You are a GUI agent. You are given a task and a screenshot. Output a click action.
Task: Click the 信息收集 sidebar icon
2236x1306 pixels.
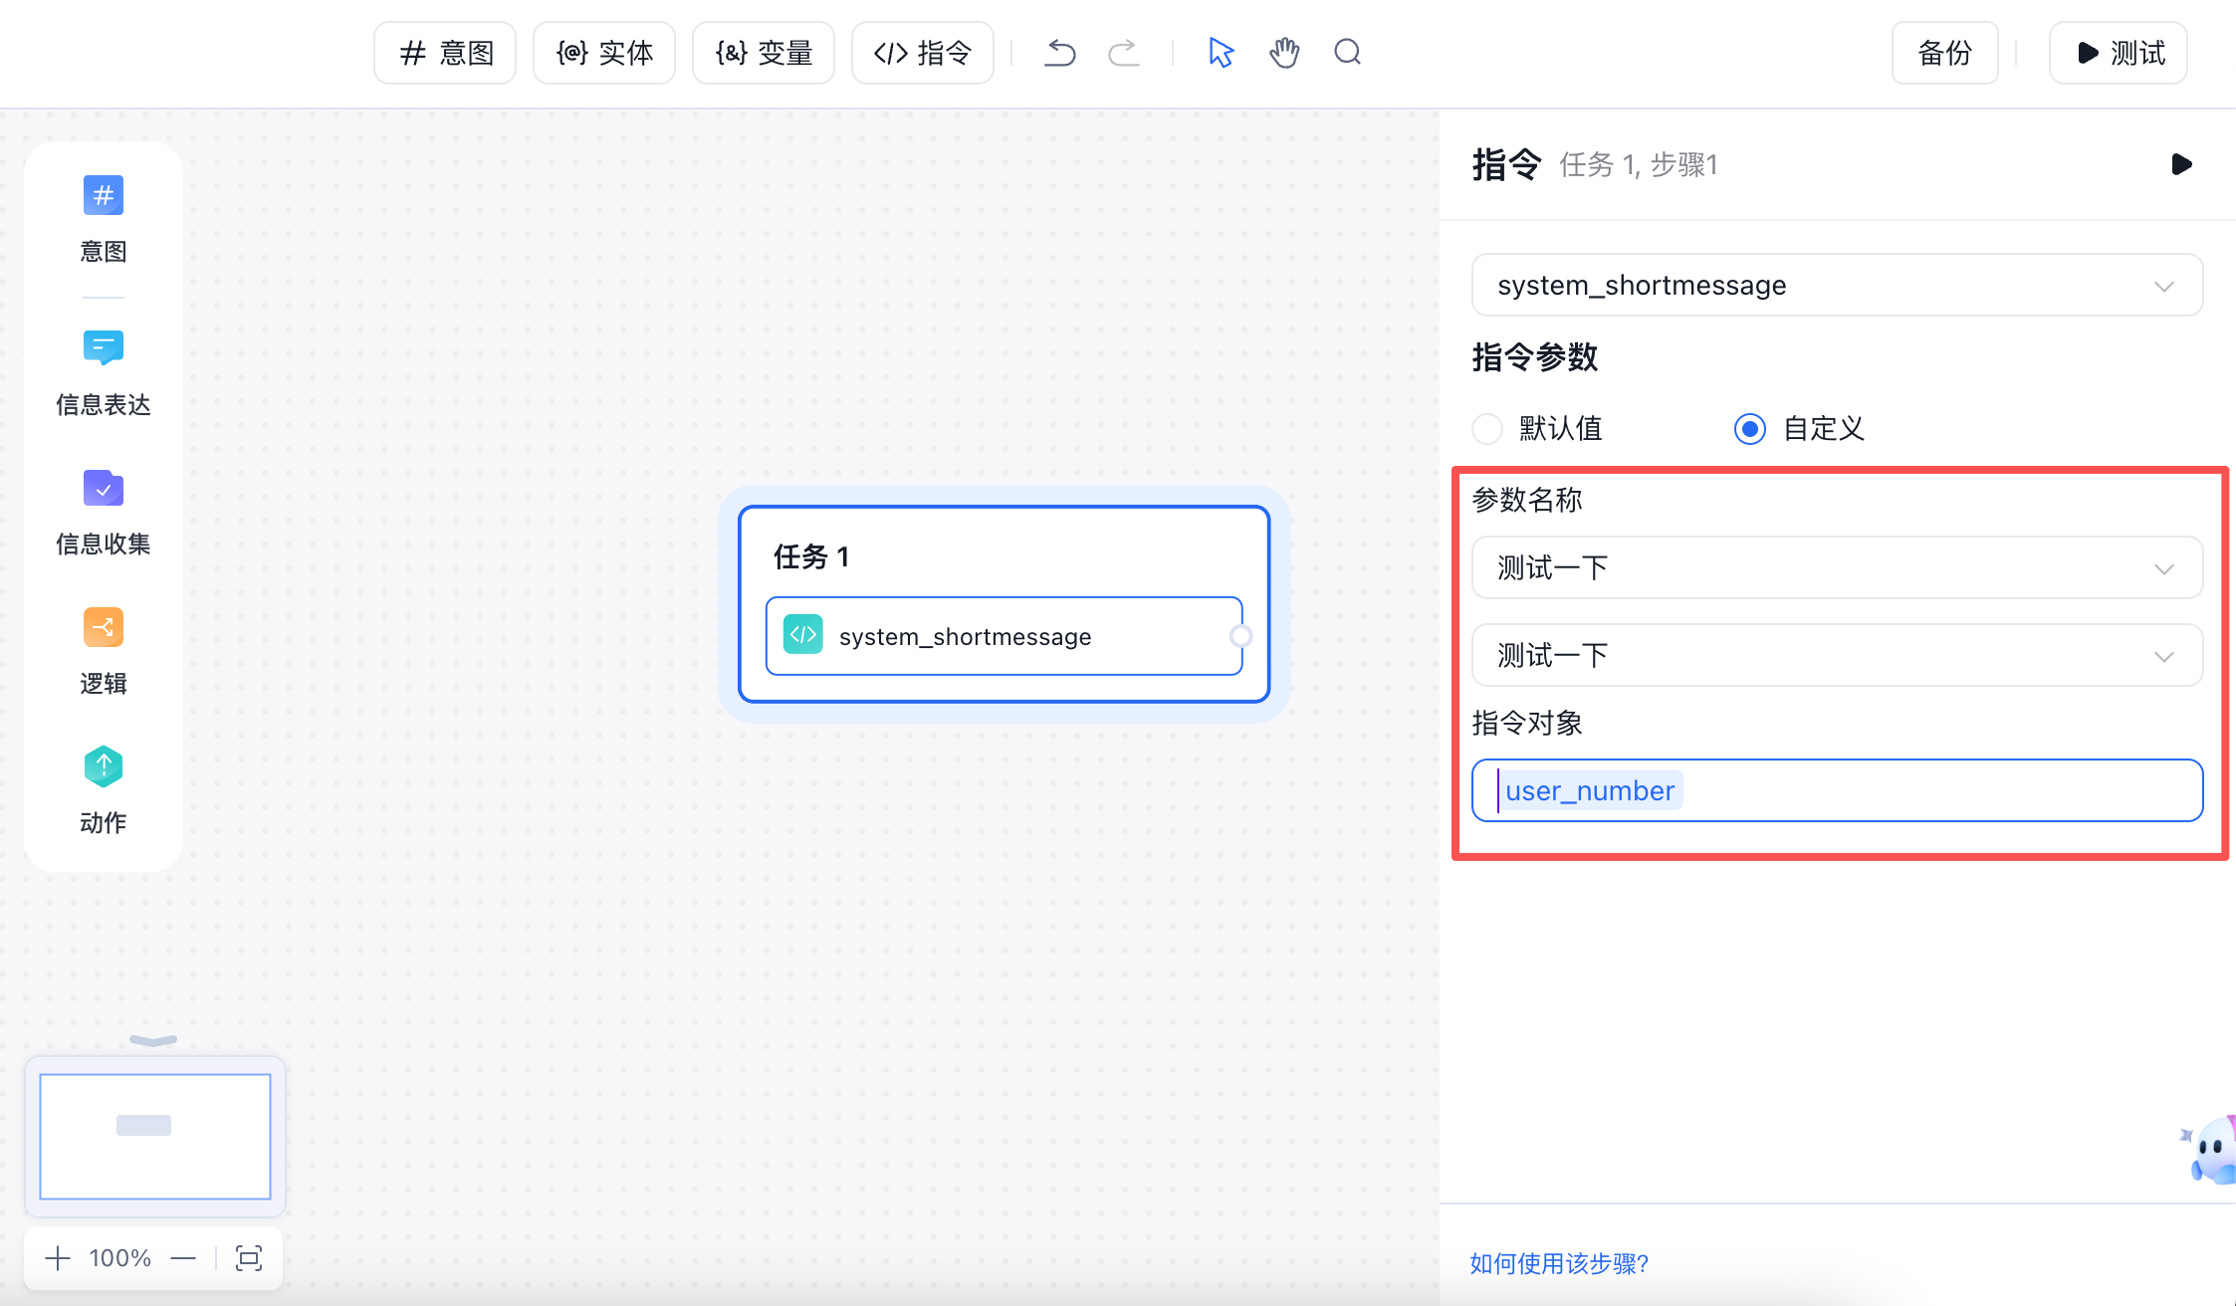tap(104, 488)
